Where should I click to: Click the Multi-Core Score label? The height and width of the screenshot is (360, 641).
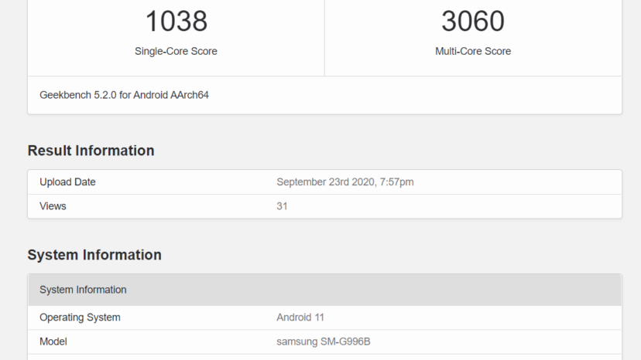(x=473, y=51)
